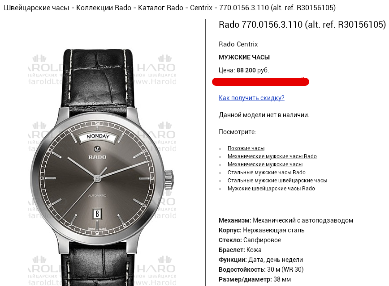Open Мужские швейцарские часы Rado link
Viewport: 389px width, 286px height.
pos(271,189)
